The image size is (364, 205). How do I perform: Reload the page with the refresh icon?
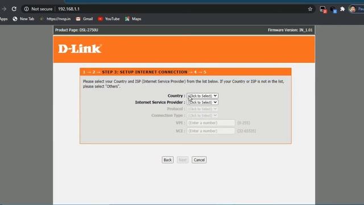14,9
